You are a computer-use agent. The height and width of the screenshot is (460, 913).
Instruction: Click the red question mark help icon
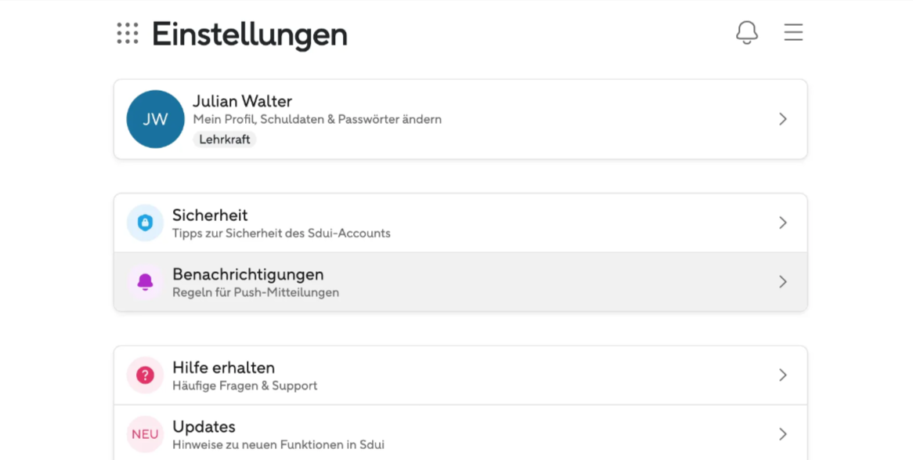click(x=145, y=375)
